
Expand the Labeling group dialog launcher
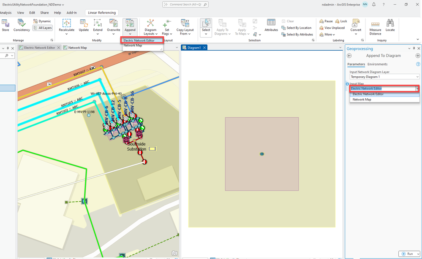point(362,40)
